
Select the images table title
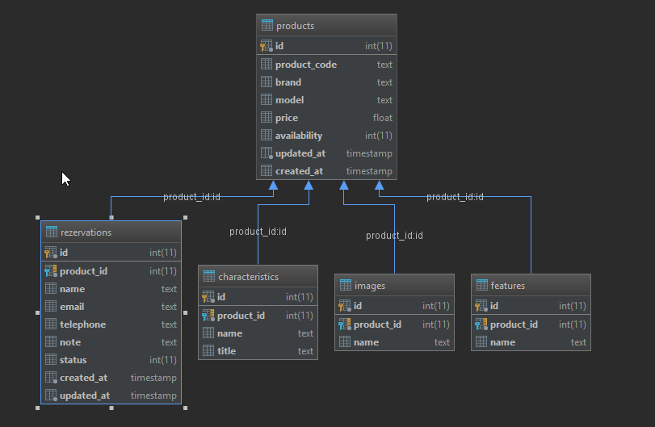tap(370, 286)
